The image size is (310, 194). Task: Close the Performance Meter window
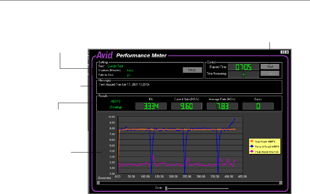[x=287, y=52]
